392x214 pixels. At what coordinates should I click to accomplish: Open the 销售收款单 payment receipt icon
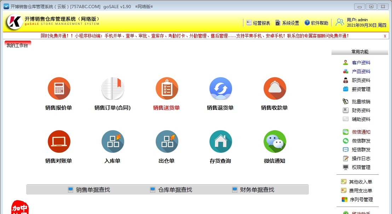tap(275, 88)
